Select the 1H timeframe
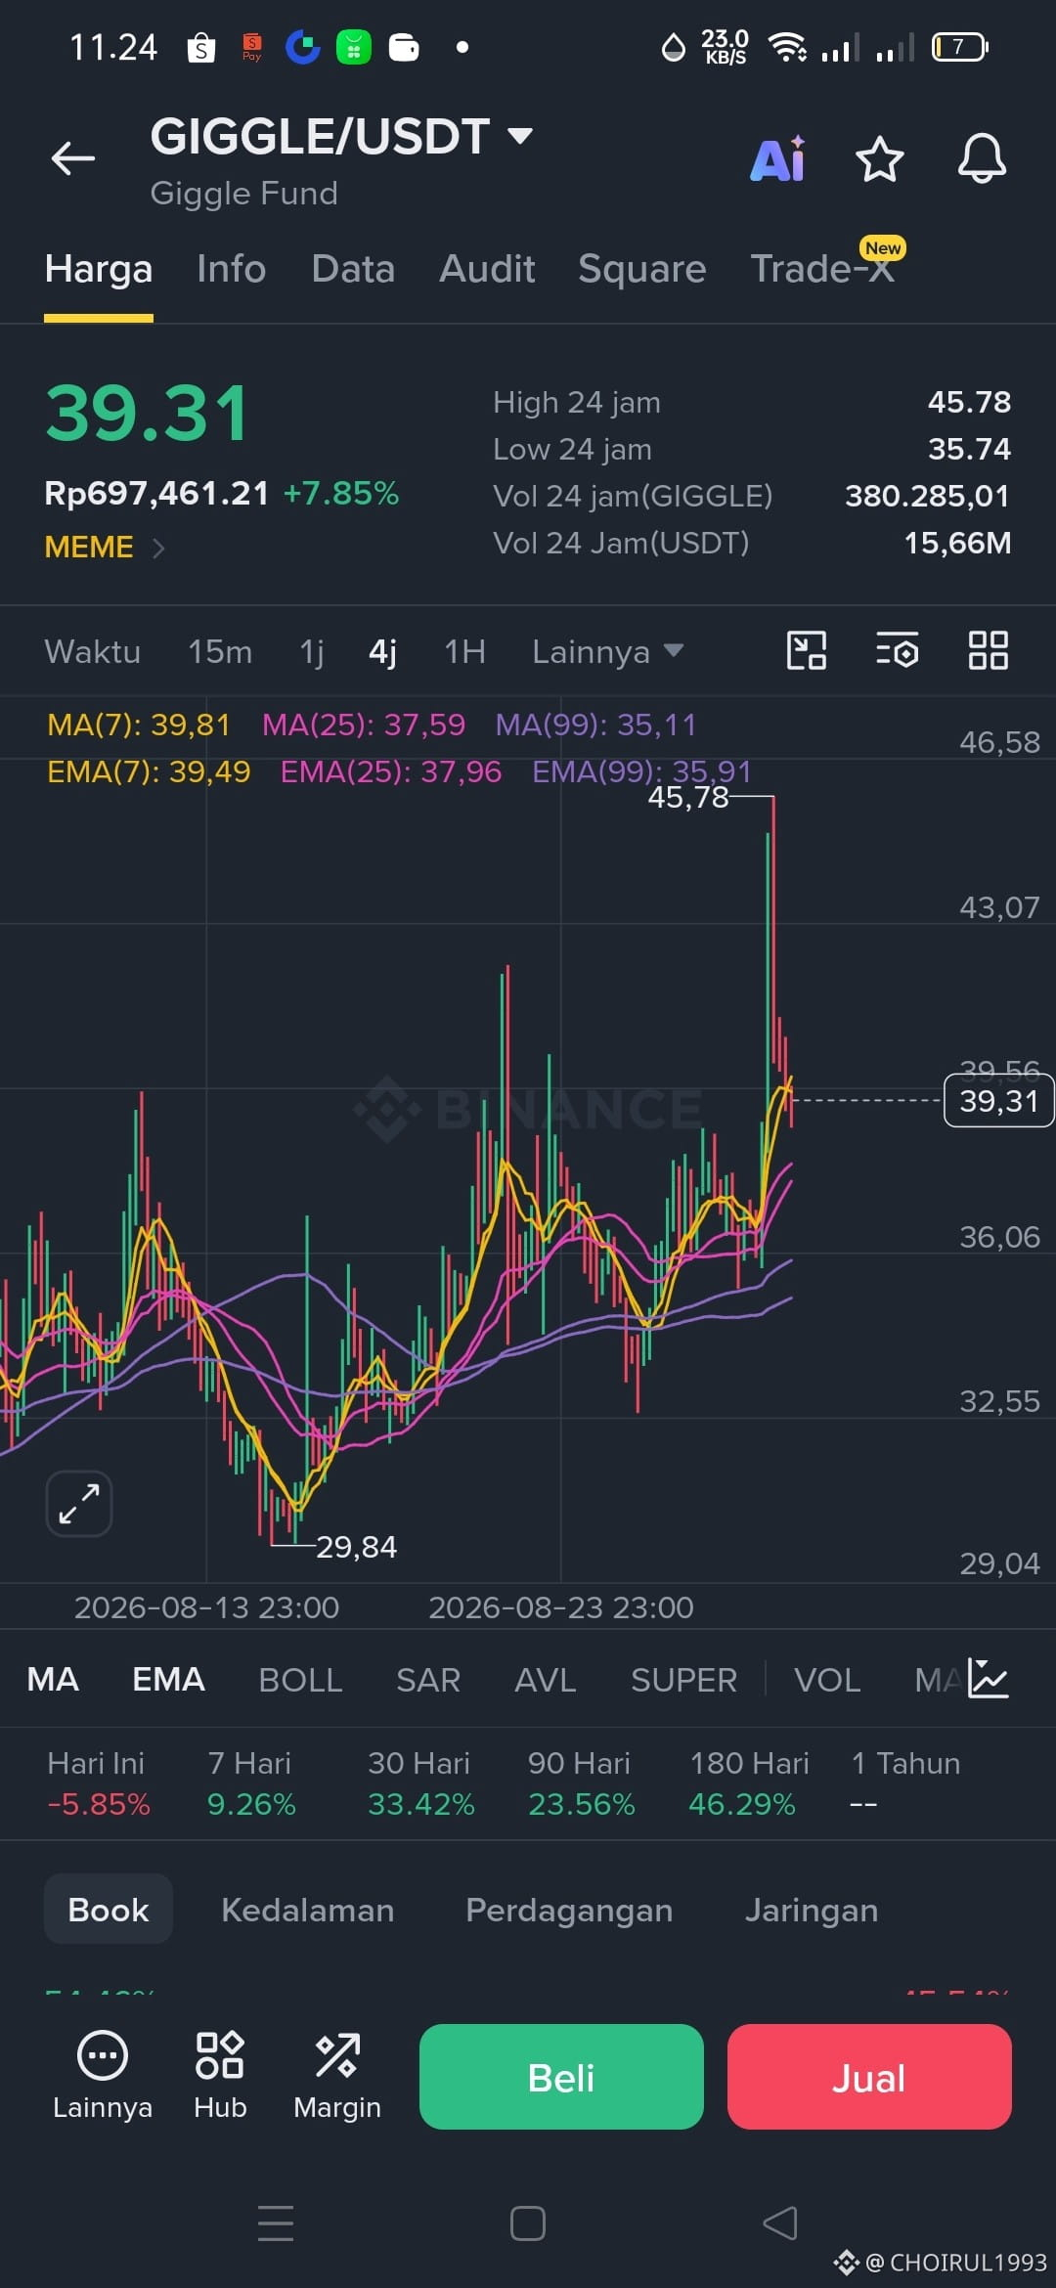Image resolution: width=1056 pixels, height=2288 pixels. point(464,651)
